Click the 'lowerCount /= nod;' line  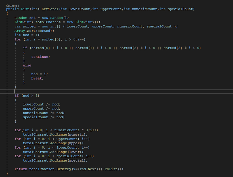pyautogui.click(x=42, y=104)
